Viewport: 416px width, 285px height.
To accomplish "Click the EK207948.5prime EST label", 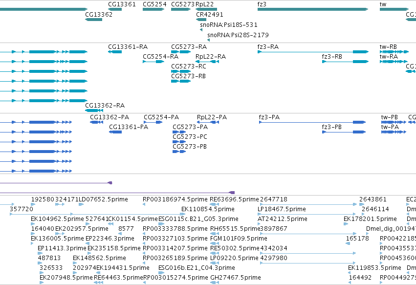I will point(66,278).
